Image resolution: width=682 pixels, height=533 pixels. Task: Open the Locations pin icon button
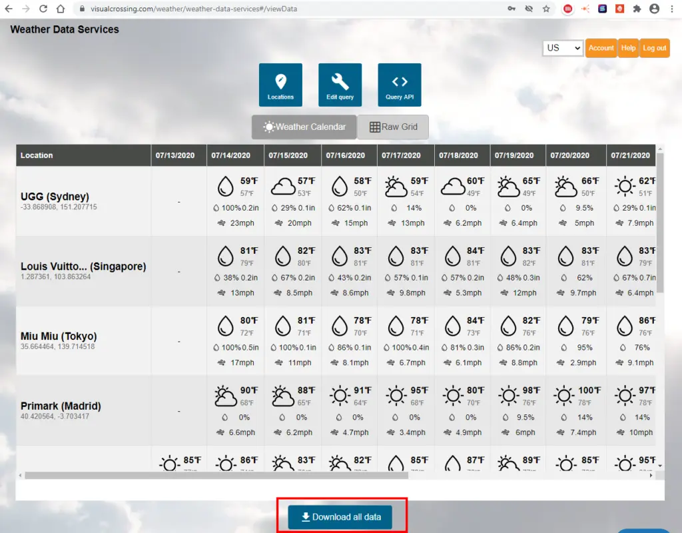280,85
